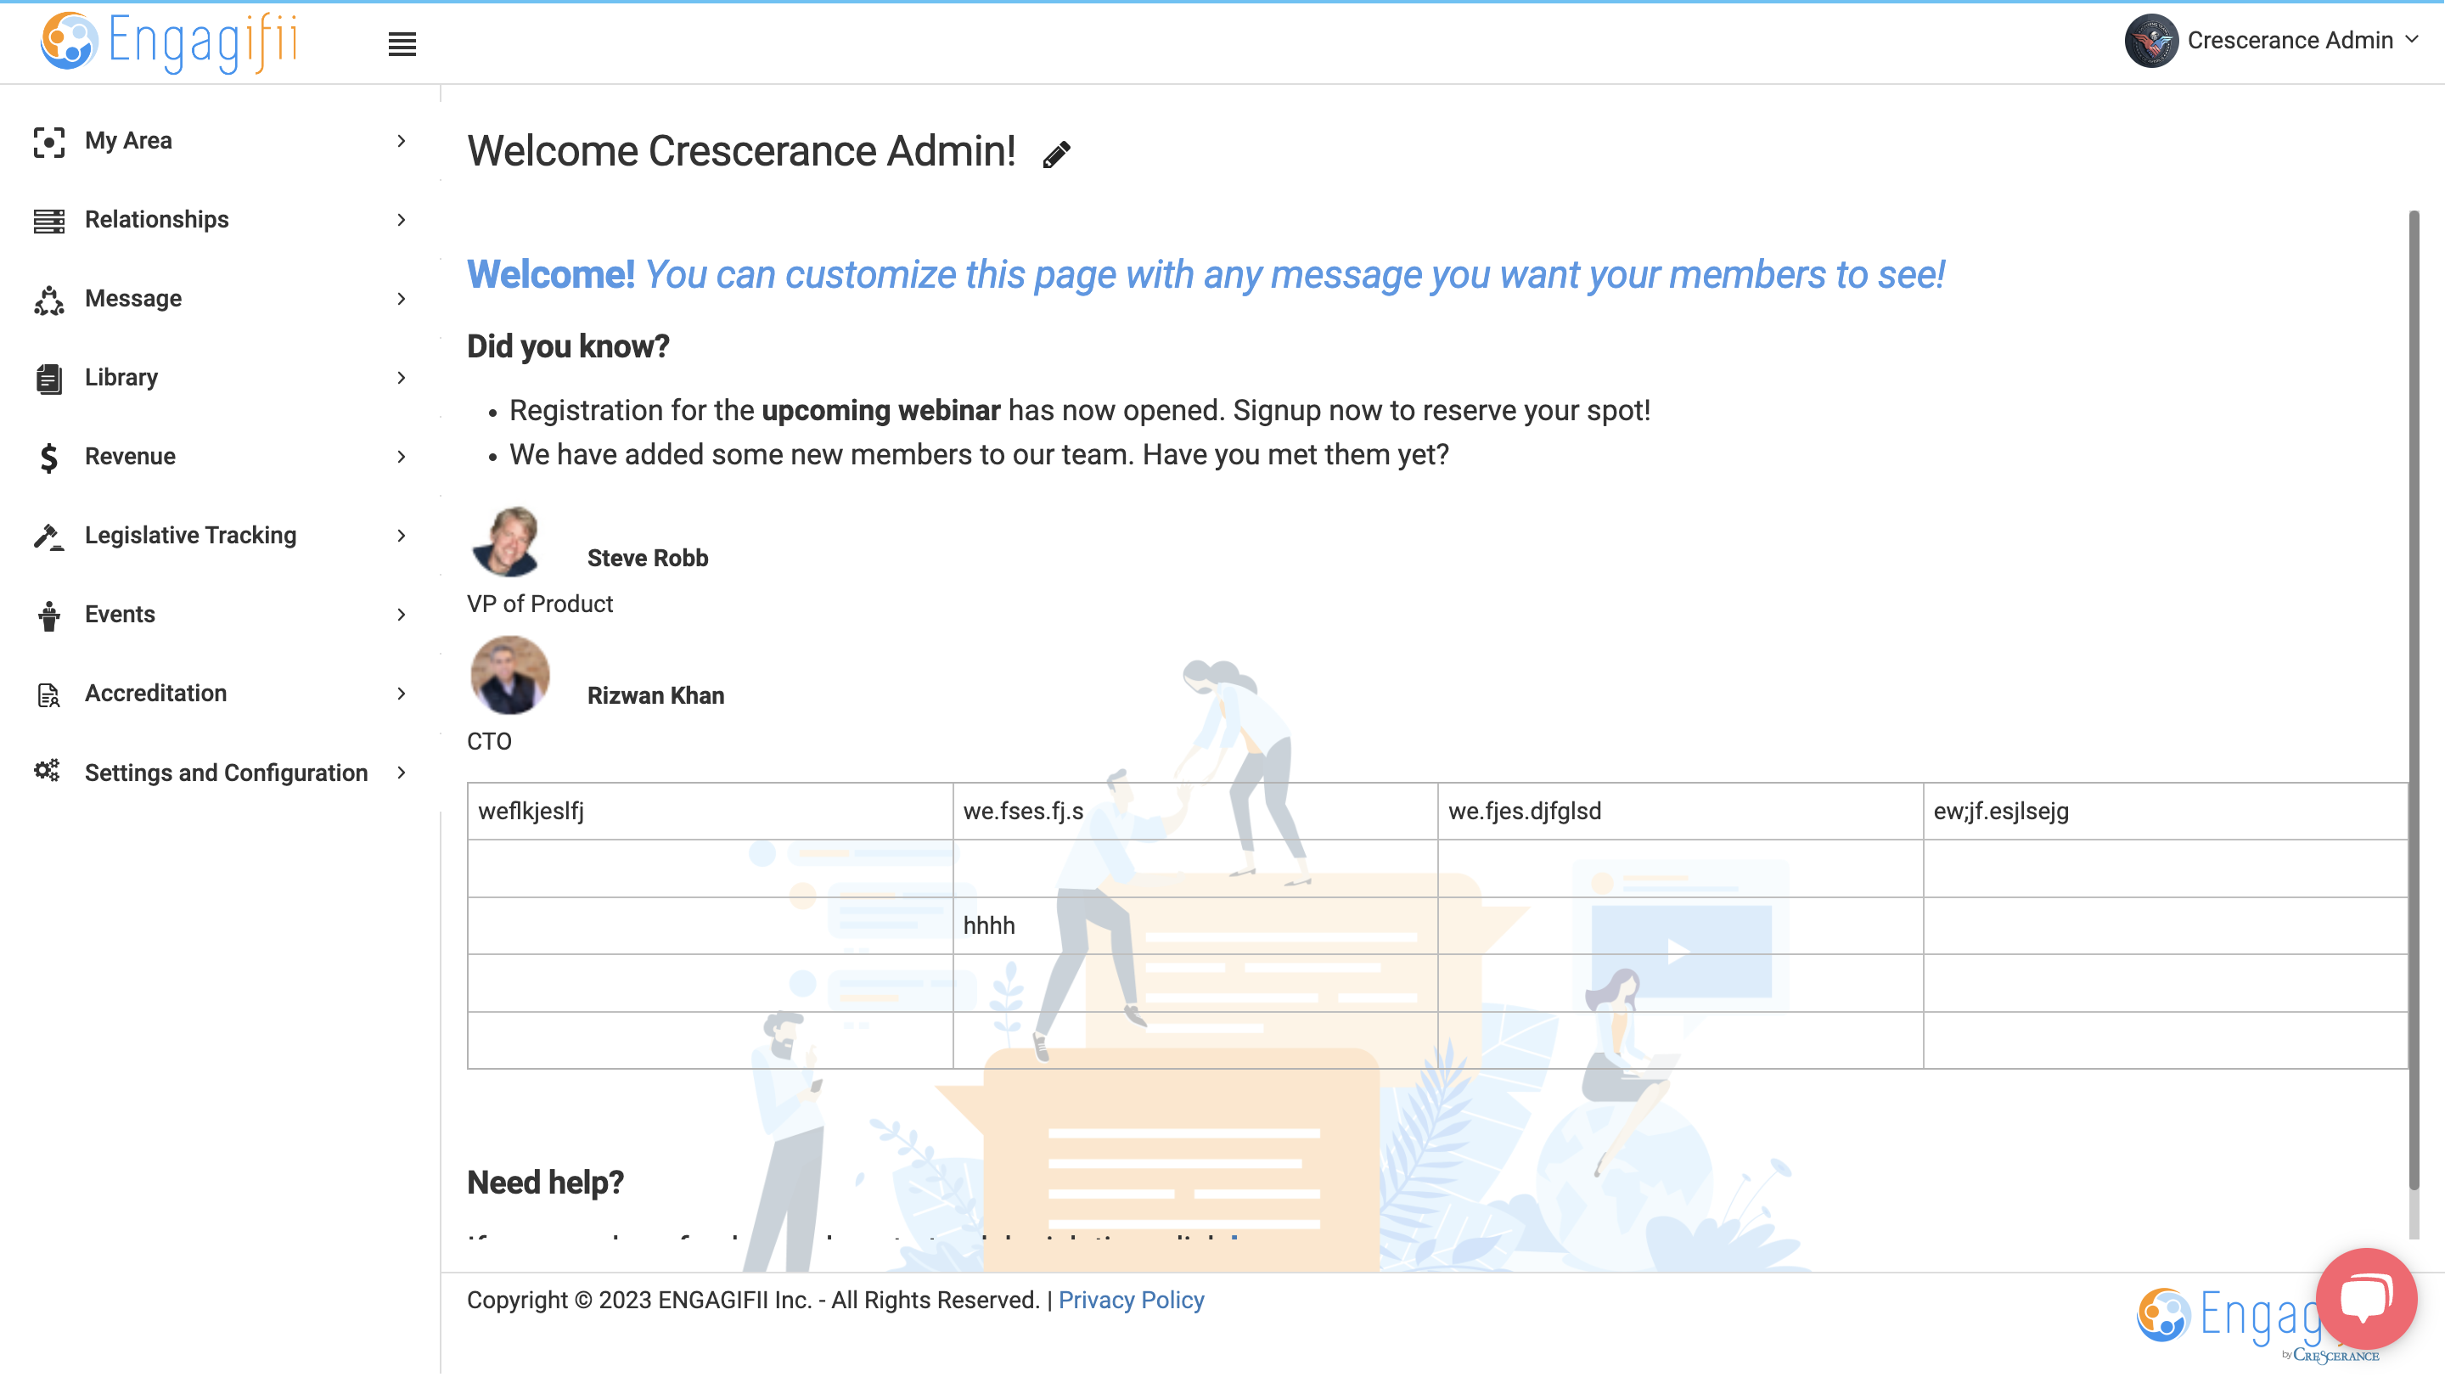Click the content area vertical scrollbar
The image size is (2445, 1377).
[2414, 700]
